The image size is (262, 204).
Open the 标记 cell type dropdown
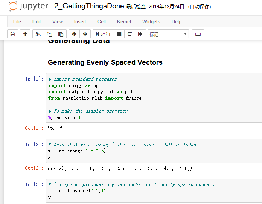click(x=168, y=34)
